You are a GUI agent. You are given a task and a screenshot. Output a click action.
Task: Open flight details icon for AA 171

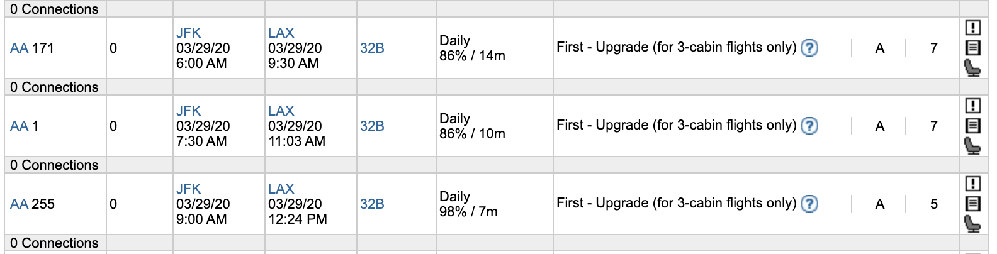click(x=972, y=48)
